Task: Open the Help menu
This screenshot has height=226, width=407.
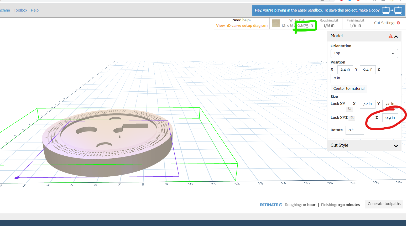Action: tap(35, 10)
